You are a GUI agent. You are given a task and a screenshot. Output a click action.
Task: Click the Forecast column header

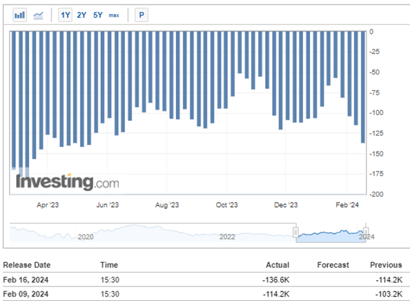pyautogui.click(x=333, y=265)
